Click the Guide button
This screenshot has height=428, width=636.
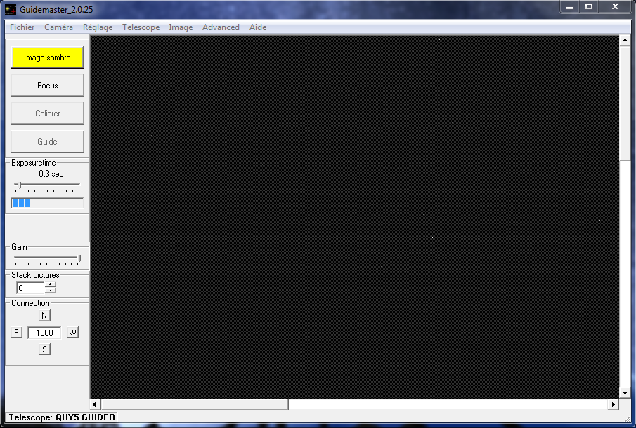tap(47, 141)
